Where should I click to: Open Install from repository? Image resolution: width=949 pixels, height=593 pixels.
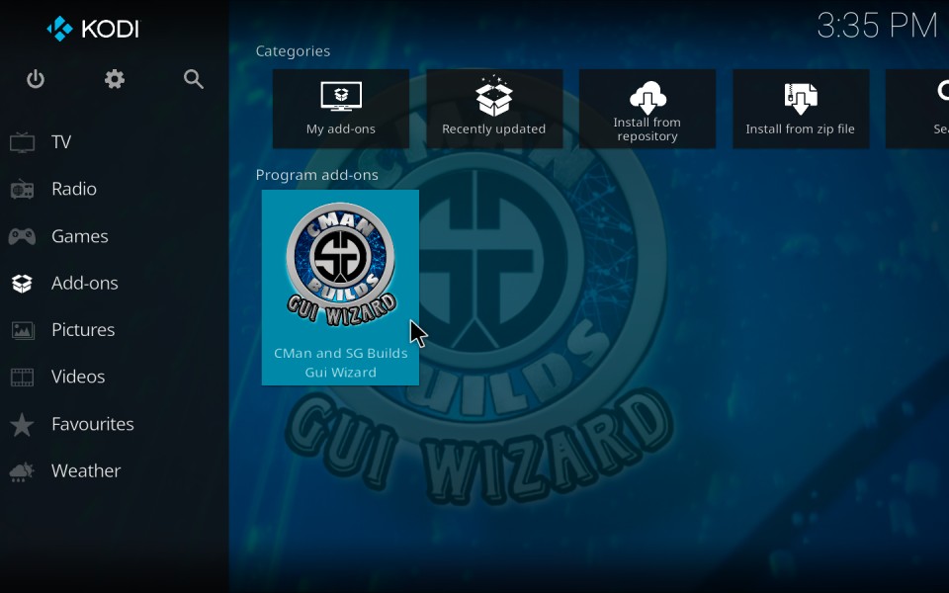point(647,109)
